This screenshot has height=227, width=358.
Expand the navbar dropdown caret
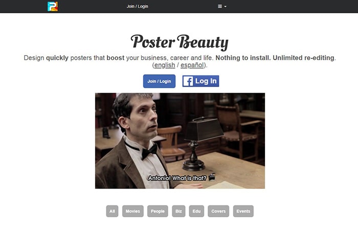tap(226, 7)
